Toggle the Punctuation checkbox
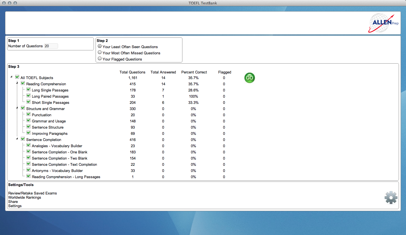406x235 pixels. pos(28,114)
